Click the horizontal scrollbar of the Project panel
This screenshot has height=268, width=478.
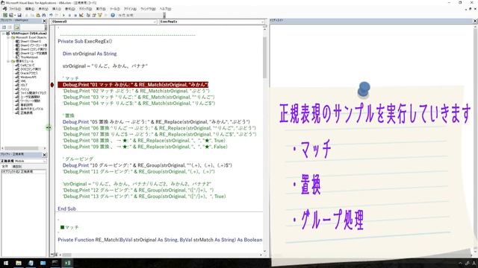coord(23,148)
